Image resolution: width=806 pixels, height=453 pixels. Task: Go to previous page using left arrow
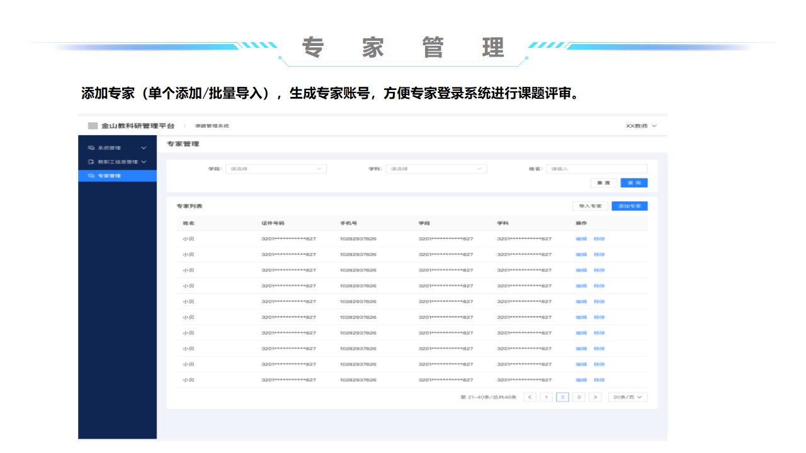point(530,397)
